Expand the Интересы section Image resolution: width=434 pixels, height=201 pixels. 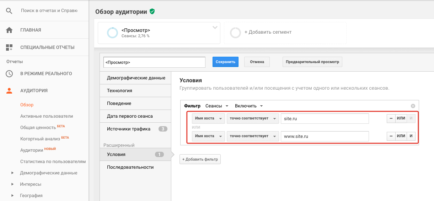click(12, 184)
